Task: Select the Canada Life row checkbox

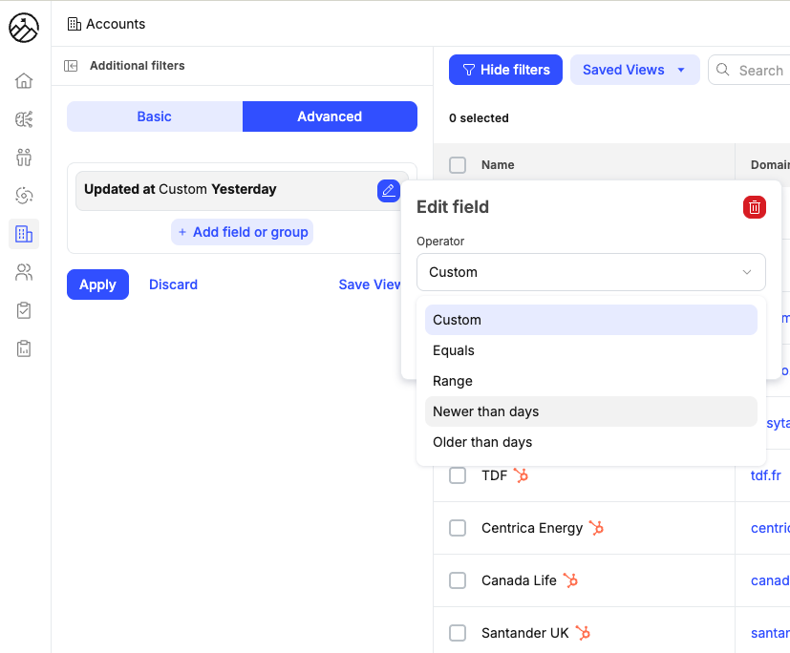Action: pyautogui.click(x=458, y=580)
